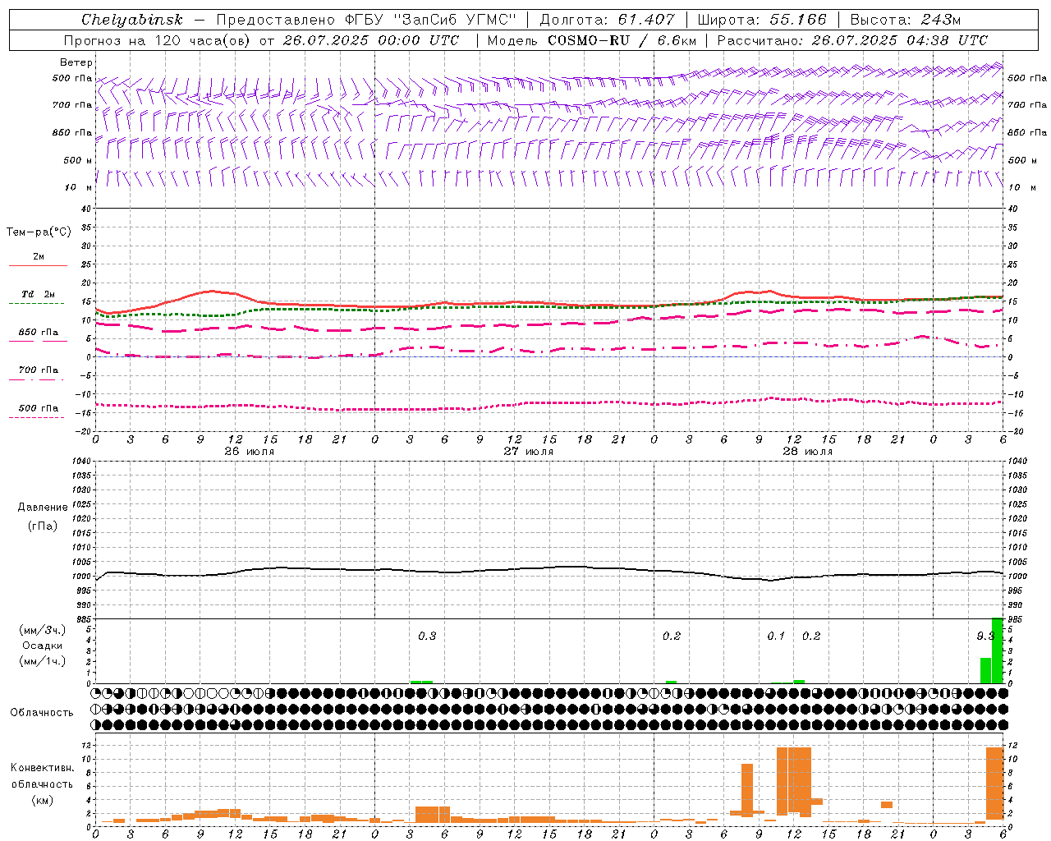Click the '10 м' wind level label on left

(78, 187)
